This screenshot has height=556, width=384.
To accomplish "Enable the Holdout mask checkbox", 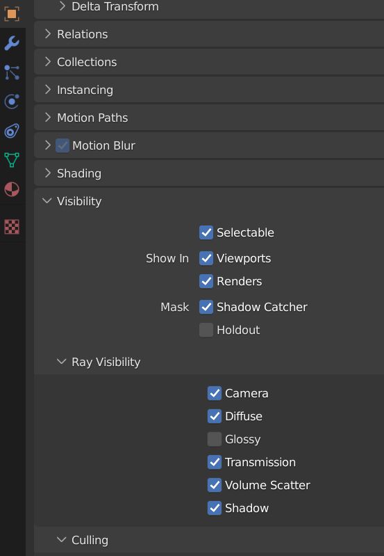I will (x=206, y=330).
